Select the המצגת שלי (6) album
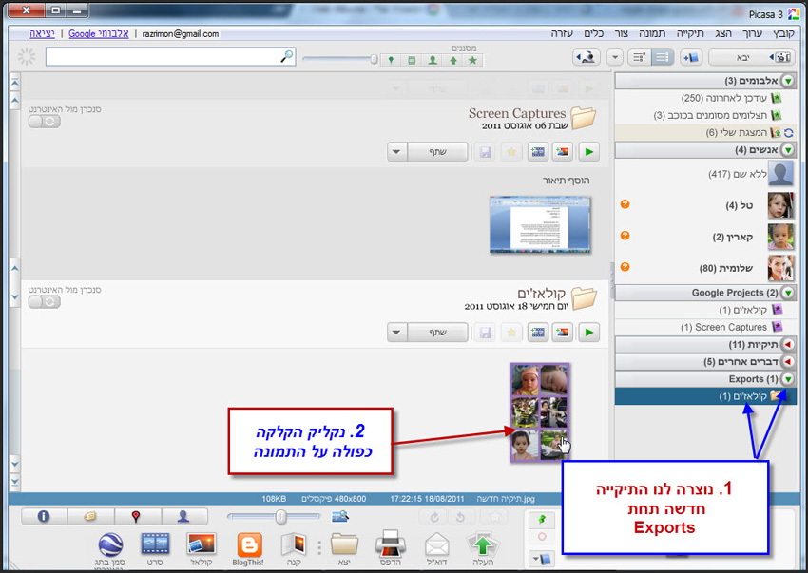The width and height of the screenshot is (808, 573). tap(705, 133)
